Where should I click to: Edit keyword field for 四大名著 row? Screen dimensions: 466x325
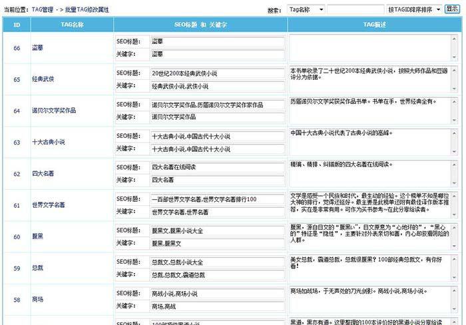pos(218,180)
